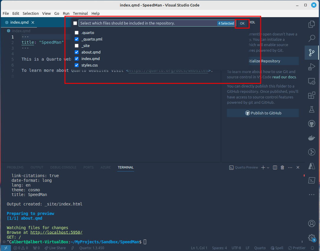Image resolution: width=320 pixels, height=251 pixels.
Task: Switch to the DEBUG CONSOLE tab
Action: 63,167
